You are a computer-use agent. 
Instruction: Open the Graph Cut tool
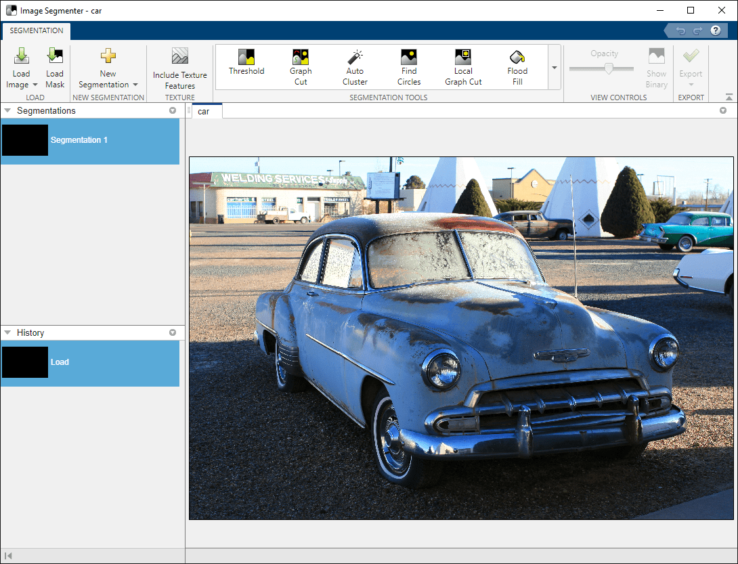301,66
